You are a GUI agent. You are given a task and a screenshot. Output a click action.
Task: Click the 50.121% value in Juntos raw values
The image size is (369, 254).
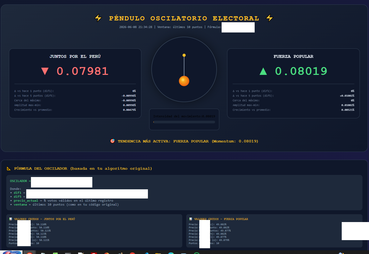coord(44,240)
